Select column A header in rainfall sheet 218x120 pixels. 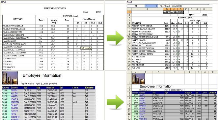pos(147,9)
